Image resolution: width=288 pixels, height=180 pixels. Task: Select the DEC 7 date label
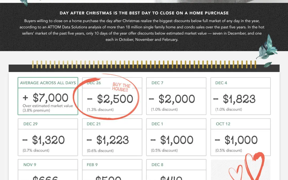tap(157, 83)
